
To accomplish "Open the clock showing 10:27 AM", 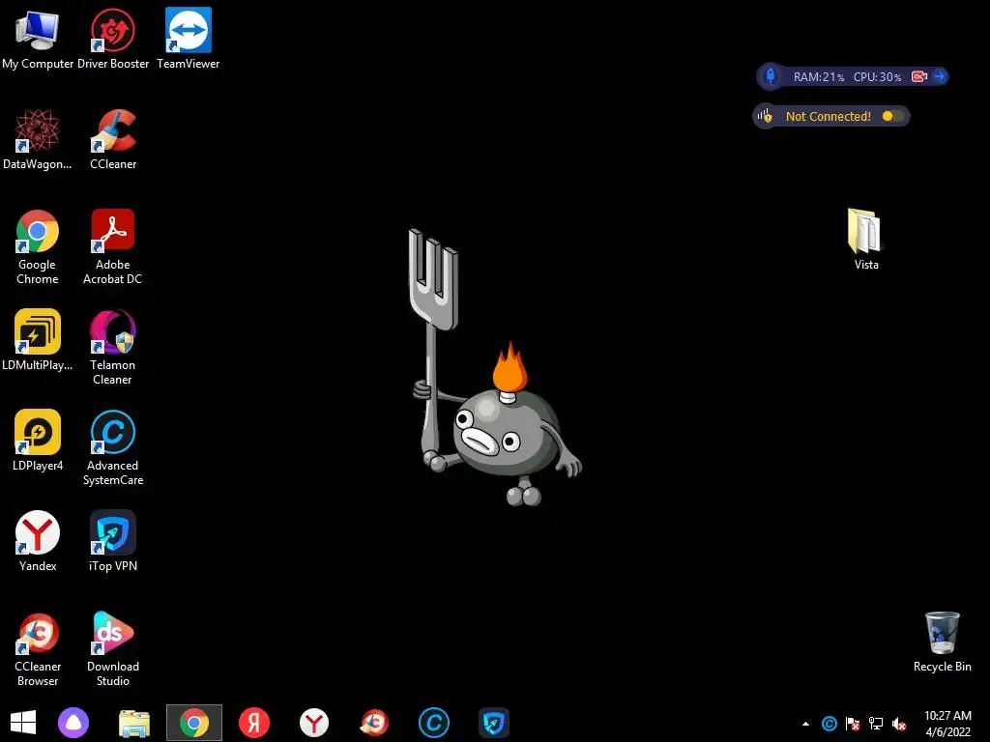I will (x=947, y=724).
